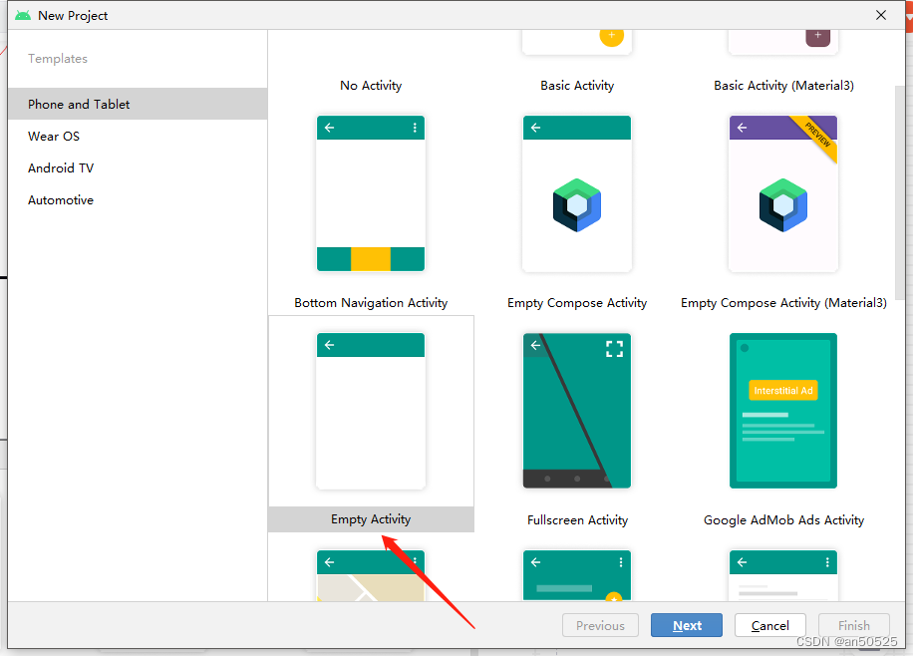913x656 pixels.
Task: Switch to the Android TV templates category
Action: (x=138, y=168)
